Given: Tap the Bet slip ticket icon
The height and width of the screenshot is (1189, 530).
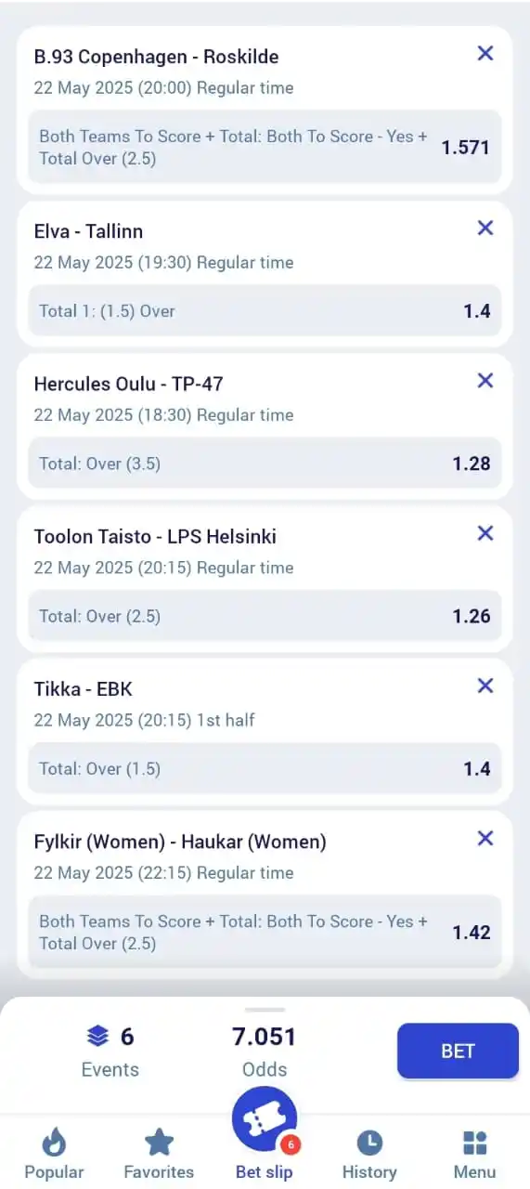Looking at the screenshot, I should (x=265, y=1119).
